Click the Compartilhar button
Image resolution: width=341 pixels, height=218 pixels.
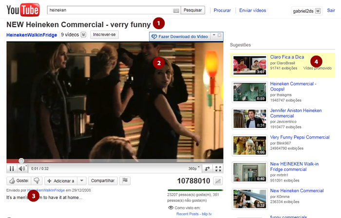click(103, 181)
